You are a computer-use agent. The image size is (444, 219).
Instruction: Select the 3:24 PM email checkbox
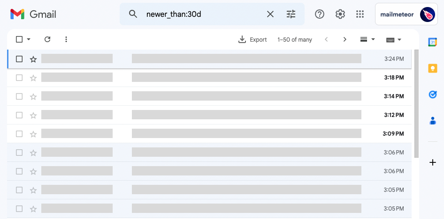[19, 59]
